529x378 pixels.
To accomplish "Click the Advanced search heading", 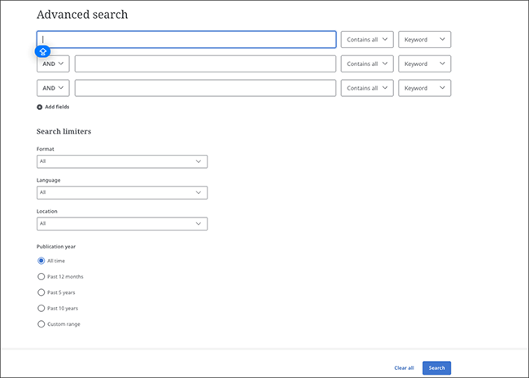I will [82, 15].
